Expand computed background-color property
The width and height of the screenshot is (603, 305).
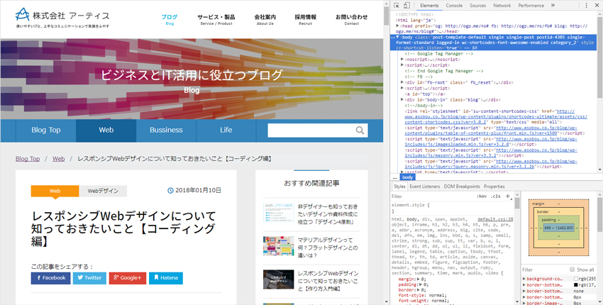tap(524, 279)
